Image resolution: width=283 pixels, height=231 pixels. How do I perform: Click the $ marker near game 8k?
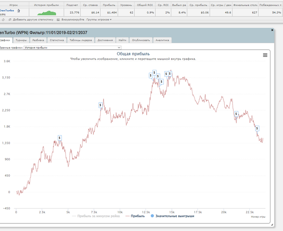(101, 105)
